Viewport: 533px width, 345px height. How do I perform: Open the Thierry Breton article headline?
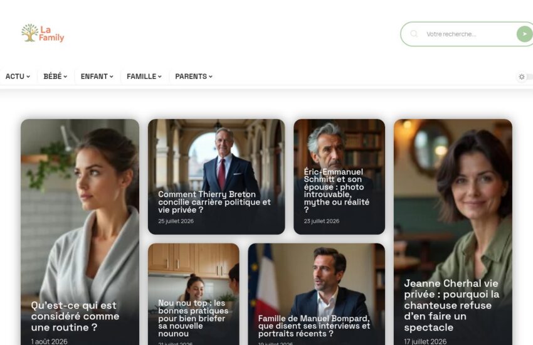point(214,202)
